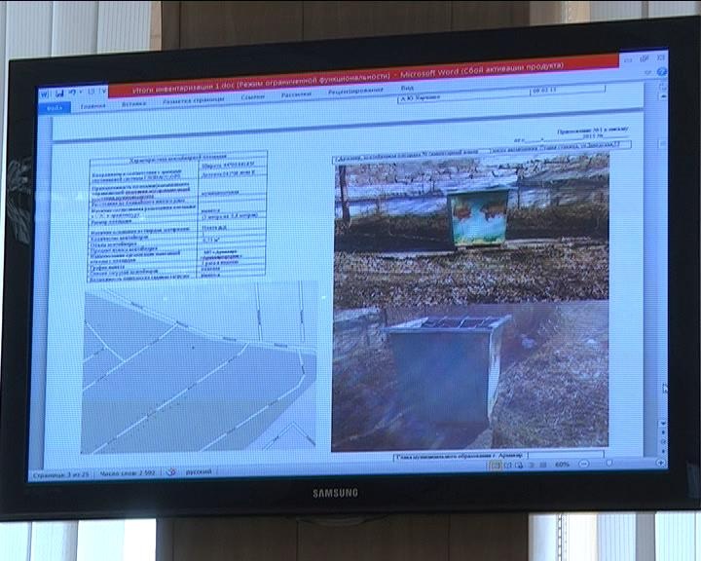Open the Разметка страницы ribbon tab
This screenshot has width=701, height=561.
coord(194,100)
